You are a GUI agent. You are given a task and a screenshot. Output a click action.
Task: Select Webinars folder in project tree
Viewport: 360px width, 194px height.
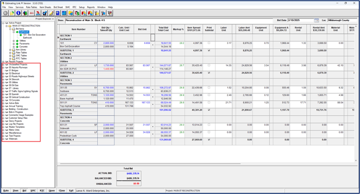pos(13,139)
